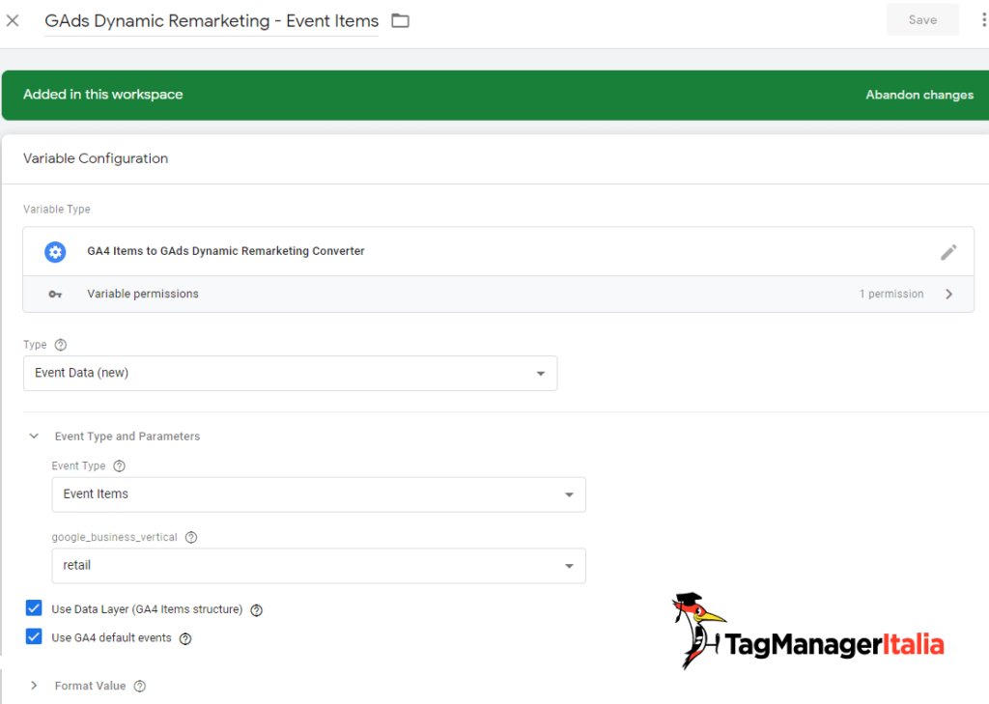
Task: Expand the Format Value section
Action: (34, 686)
